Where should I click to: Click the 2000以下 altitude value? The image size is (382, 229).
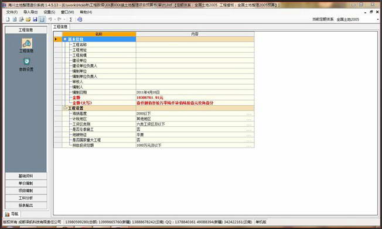(144, 114)
